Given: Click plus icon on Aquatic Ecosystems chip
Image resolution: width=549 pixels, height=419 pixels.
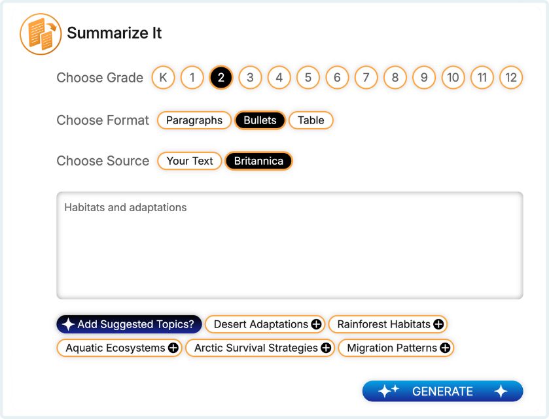Looking at the screenshot, I should pyautogui.click(x=173, y=348).
